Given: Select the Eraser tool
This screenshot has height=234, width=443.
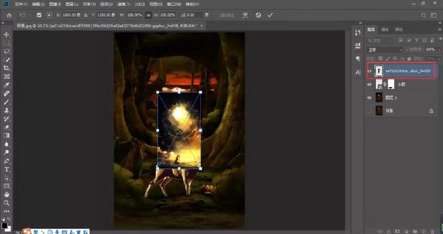Looking at the screenshot, I should pos(6,127).
